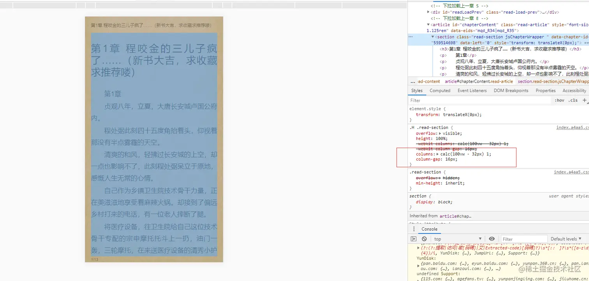This screenshot has height=281, width=589.
Task: Click the element.style selector text
Action: click(425, 109)
